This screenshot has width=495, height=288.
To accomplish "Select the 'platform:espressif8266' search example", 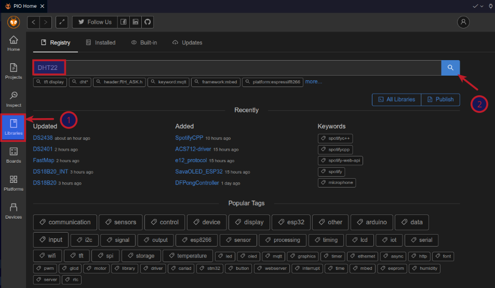I will (273, 82).
